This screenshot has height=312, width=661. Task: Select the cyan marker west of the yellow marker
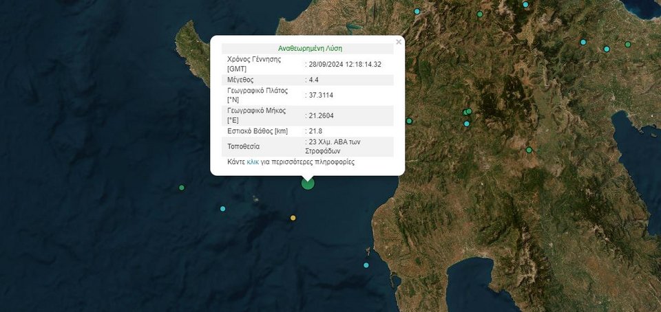click(x=222, y=208)
